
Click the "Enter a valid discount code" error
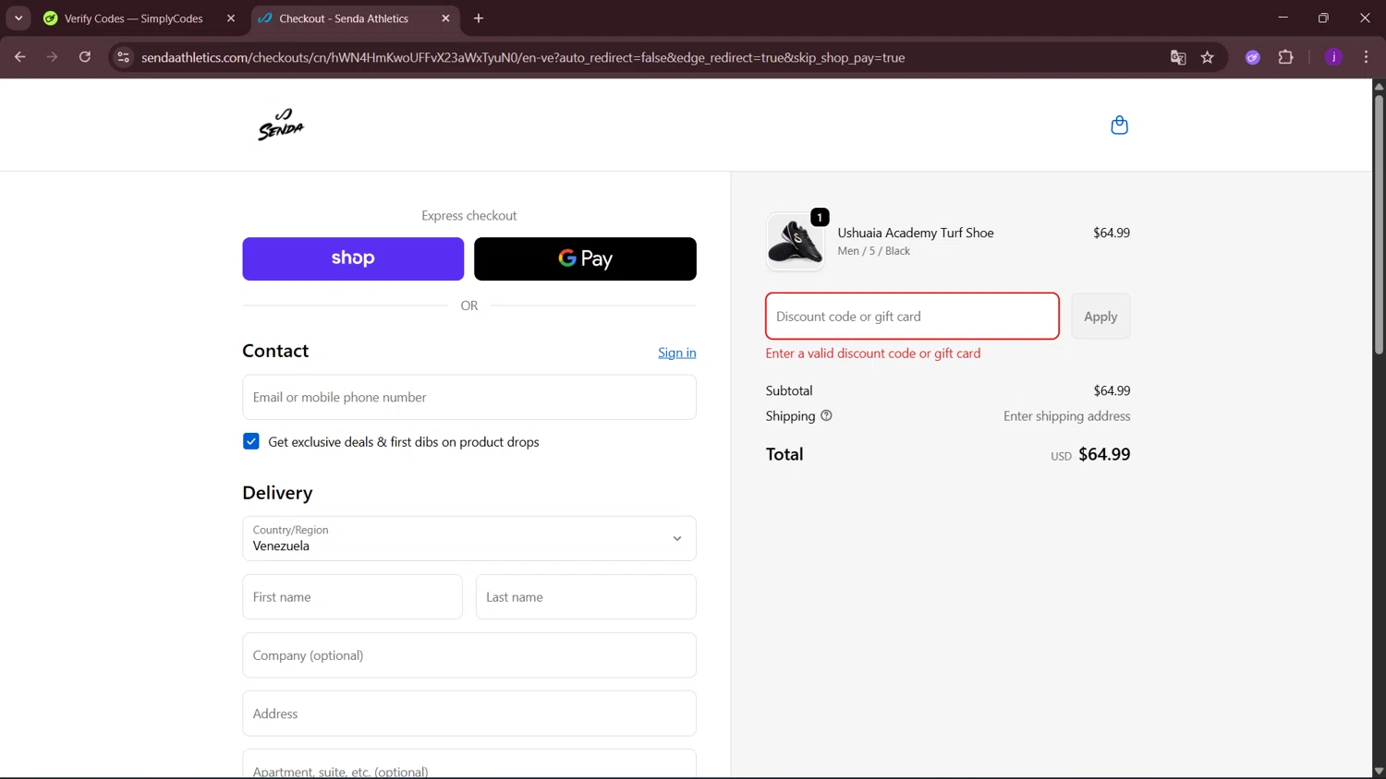pyautogui.click(x=873, y=354)
